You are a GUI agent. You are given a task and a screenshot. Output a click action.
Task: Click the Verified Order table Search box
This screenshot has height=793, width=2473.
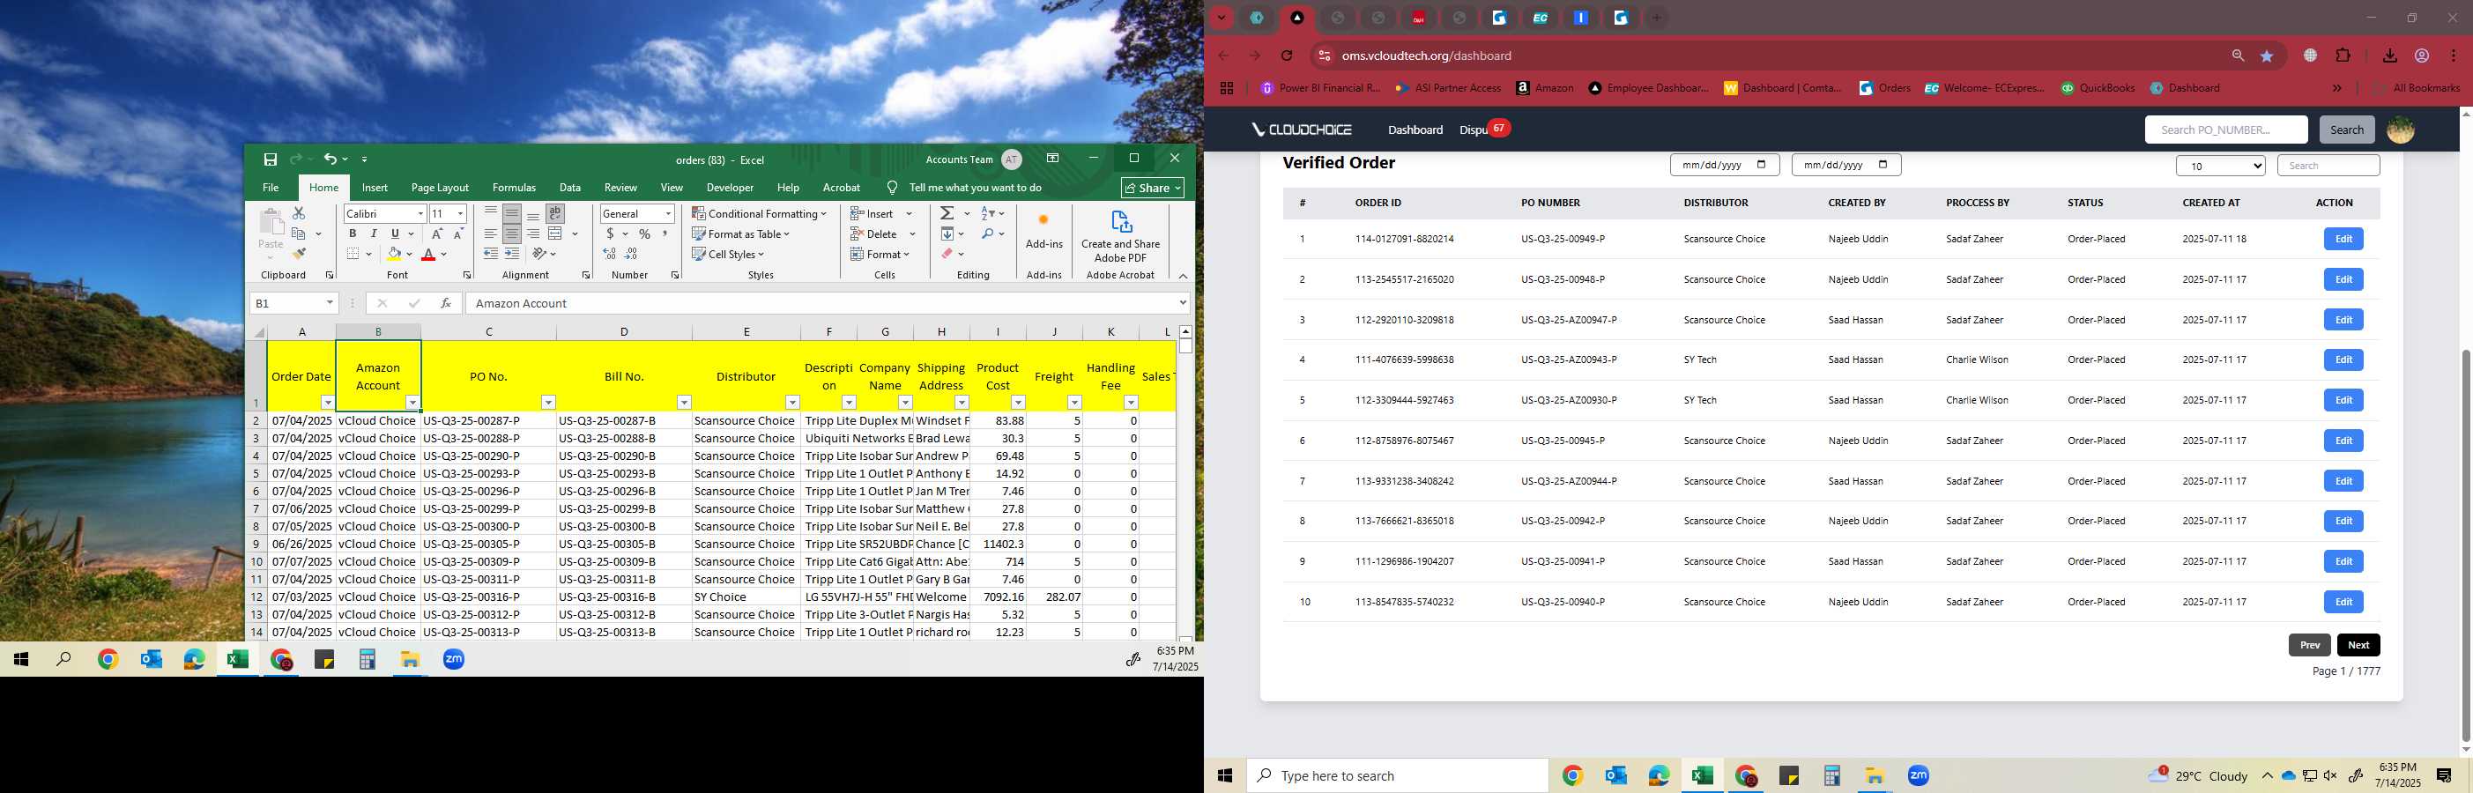tap(2328, 166)
